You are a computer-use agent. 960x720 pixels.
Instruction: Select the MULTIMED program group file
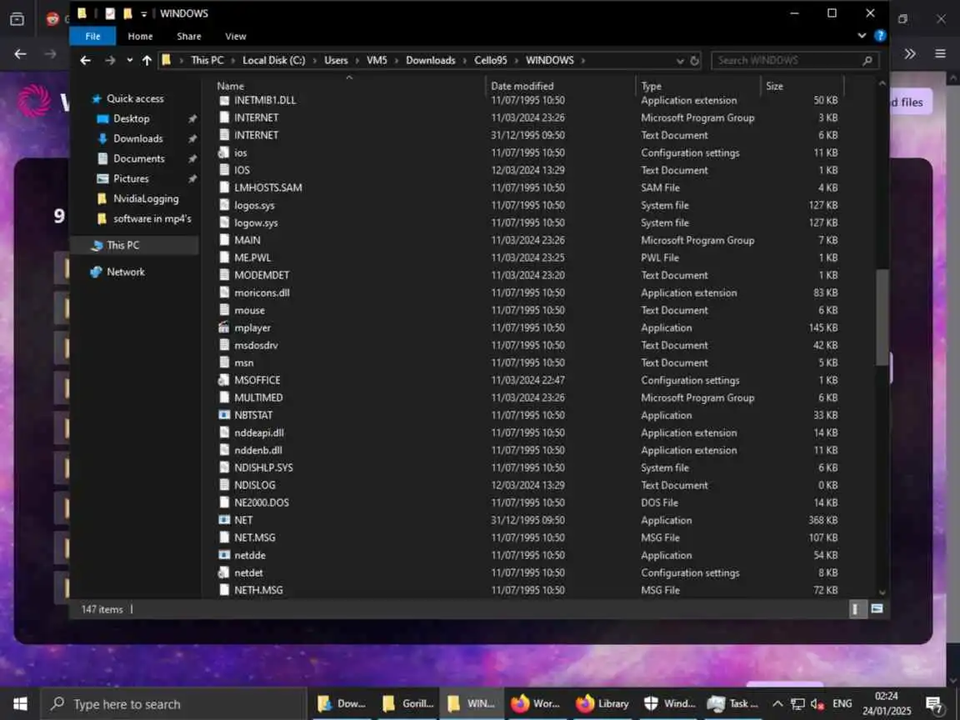coord(258,398)
